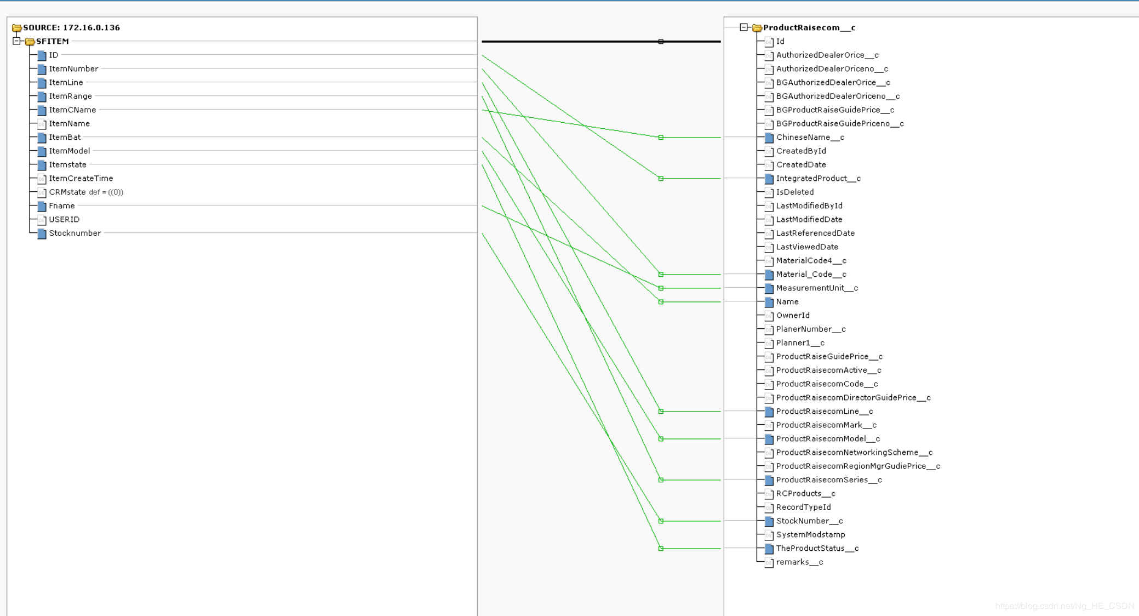Click the blue field icon beside ItemNumber
This screenshot has height=616, width=1139.
point(42,69)
